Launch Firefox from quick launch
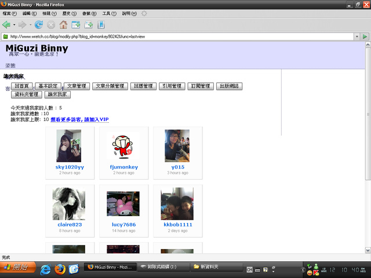This screenshot has width=371, height=278. pyautogui.click(x=60, y=269)
